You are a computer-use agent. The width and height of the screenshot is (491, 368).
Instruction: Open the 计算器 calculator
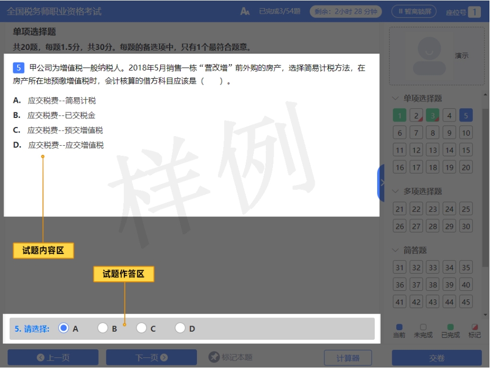pos(348,357)
